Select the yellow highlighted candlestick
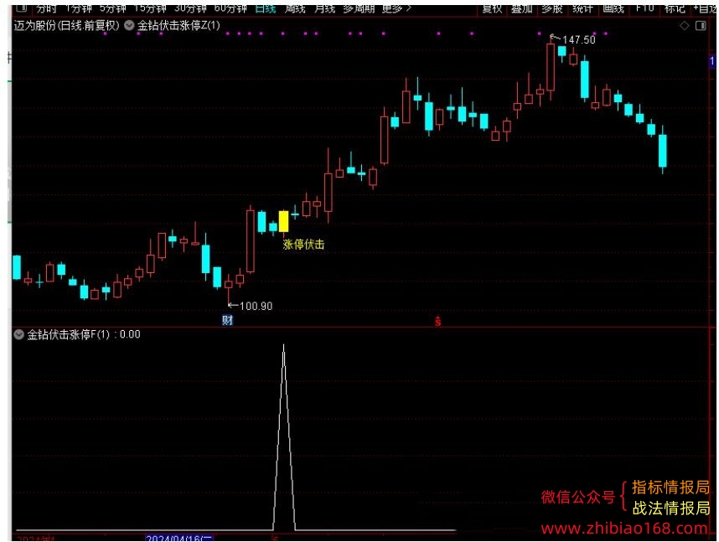 click(x=284, y=221)
